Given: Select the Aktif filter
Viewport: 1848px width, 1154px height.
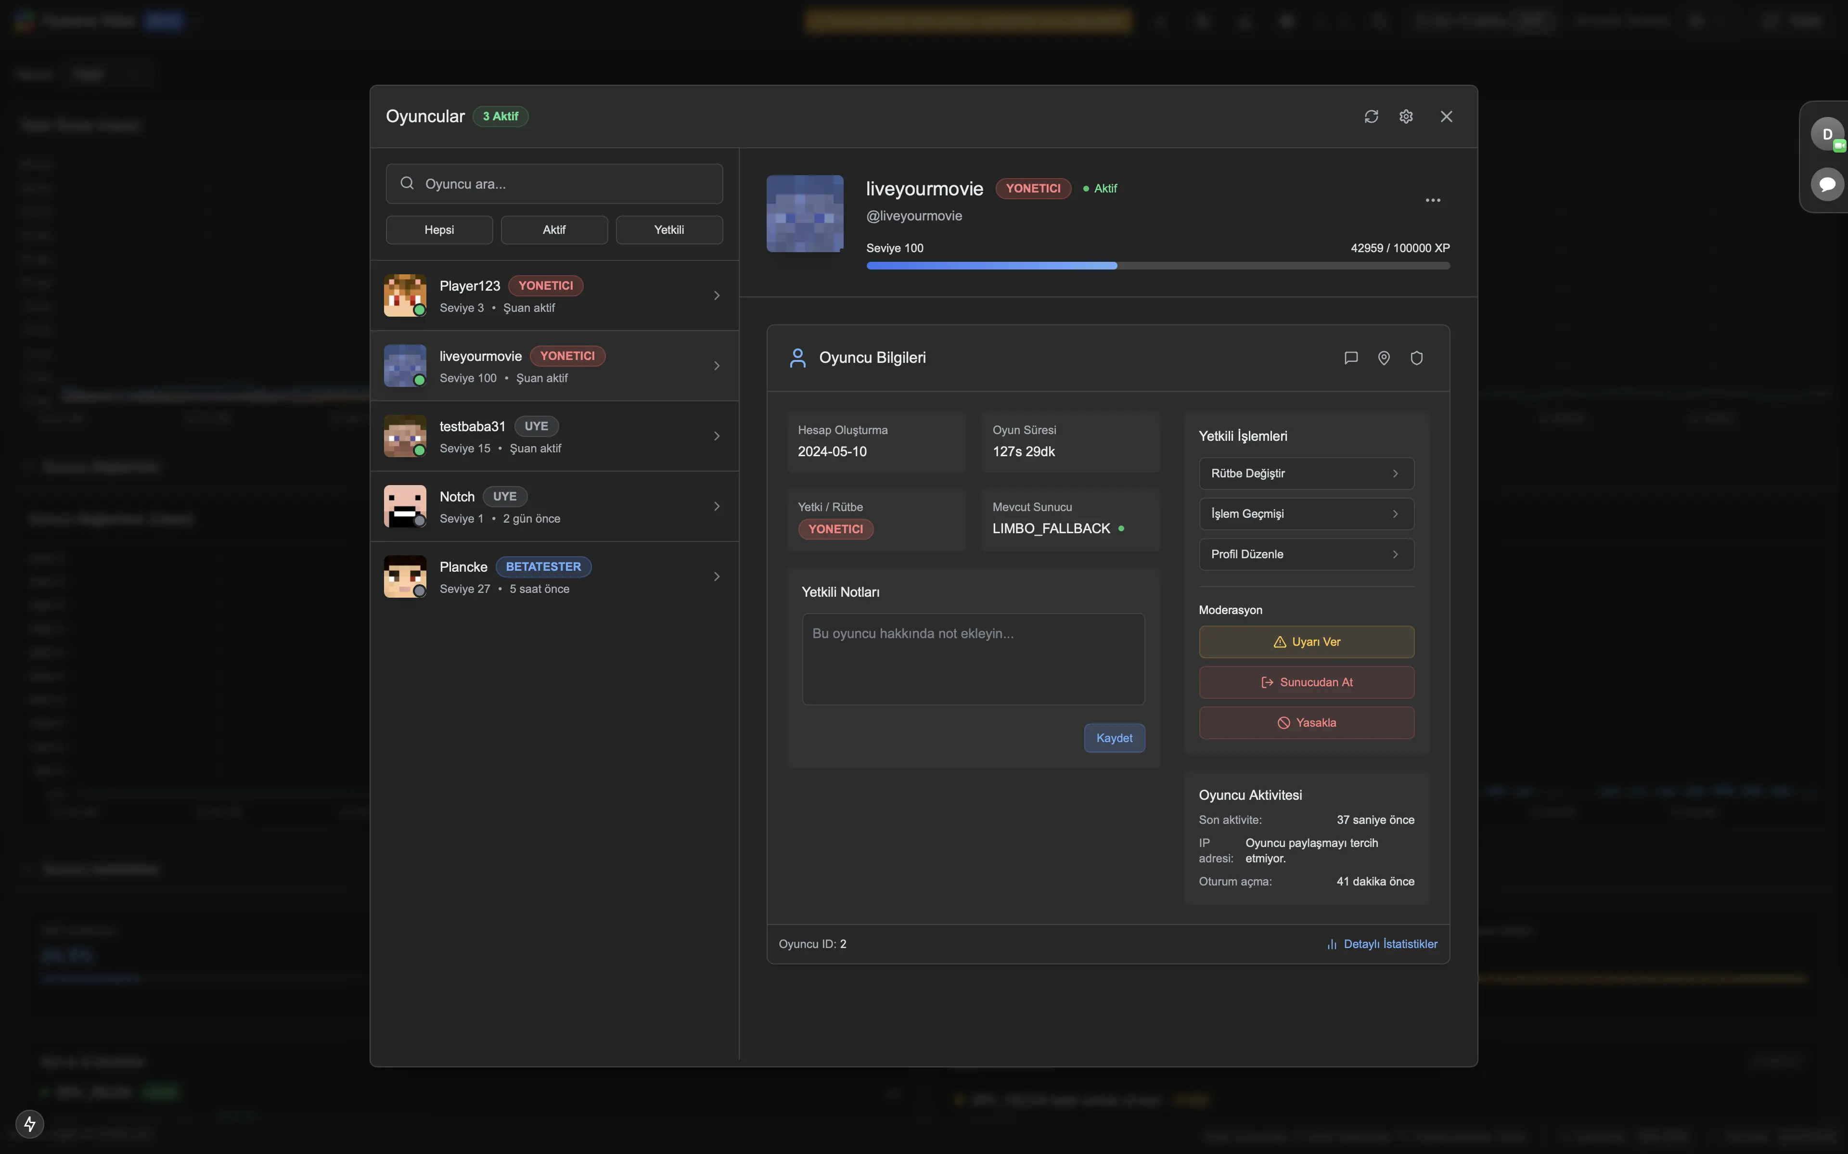Looking at the screenshot, I should point(554,230).
